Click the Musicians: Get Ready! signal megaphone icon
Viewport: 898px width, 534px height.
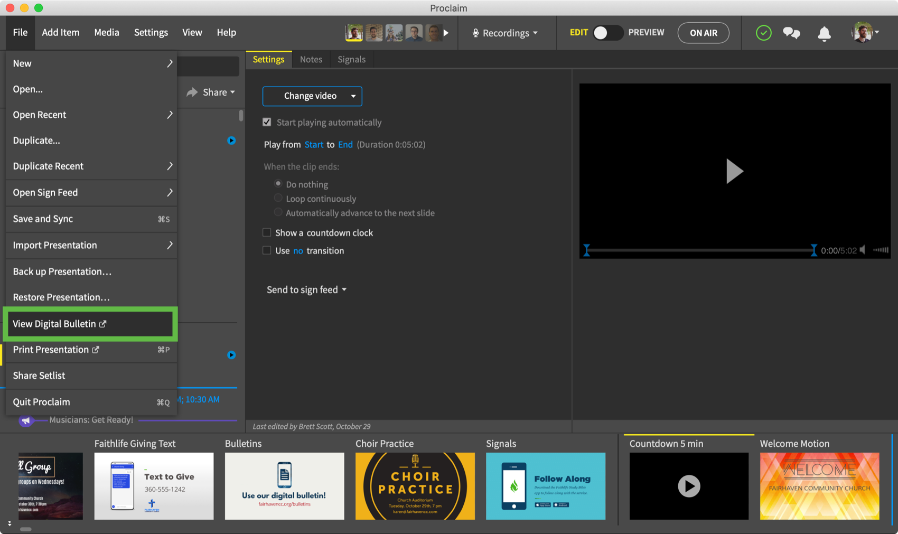point(26,420)
